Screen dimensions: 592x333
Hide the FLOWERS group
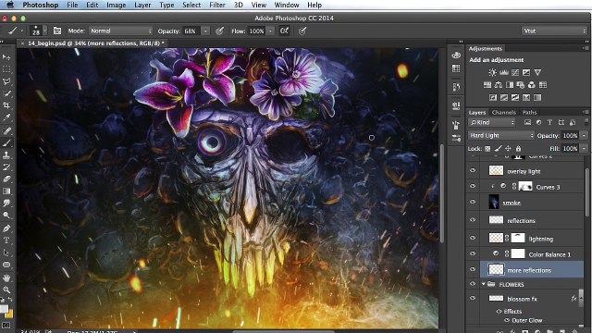[x=473, y=284]
